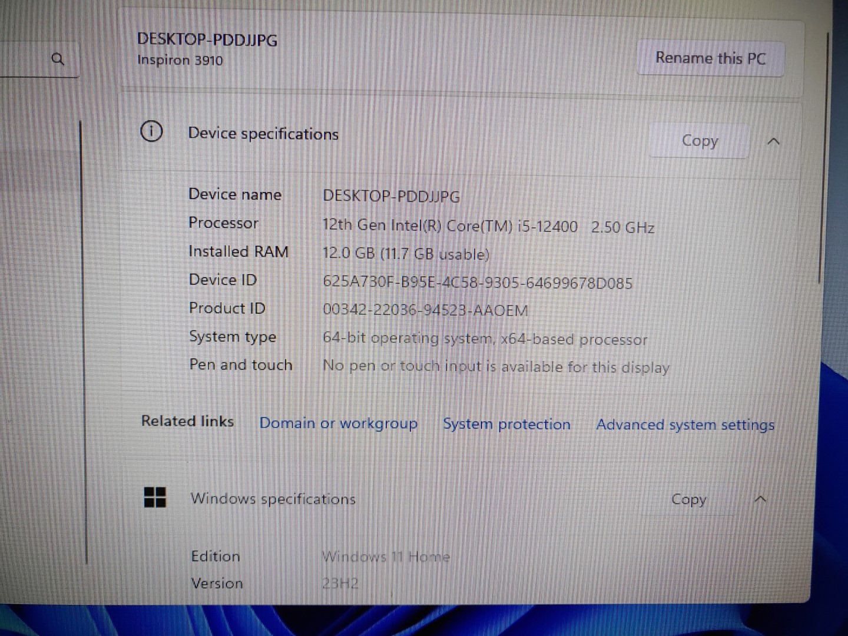Click the Related links label

pos(187,421)
